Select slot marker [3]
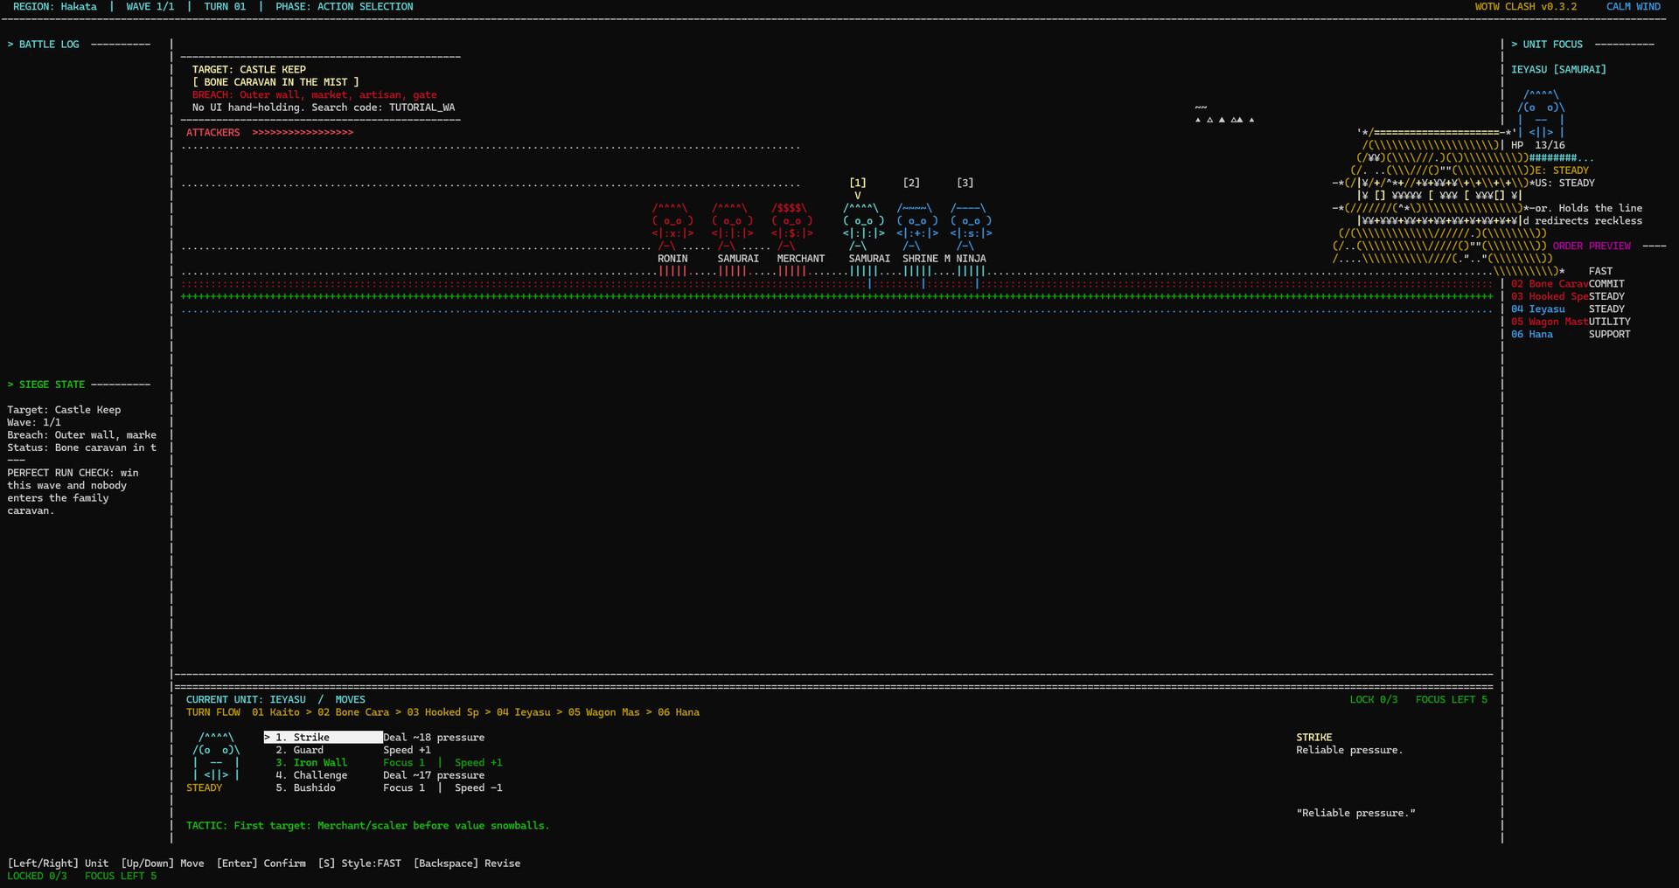 (x=965, y=183)
